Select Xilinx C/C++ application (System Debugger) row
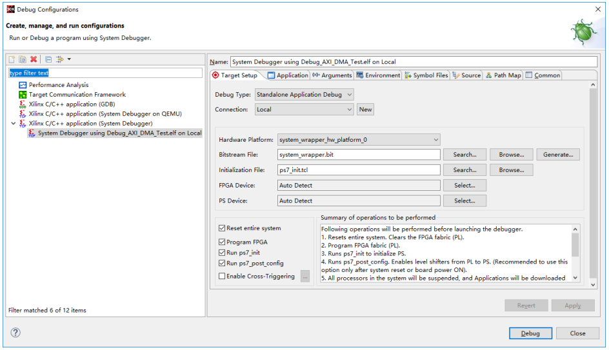 click(x=90, y=123)
